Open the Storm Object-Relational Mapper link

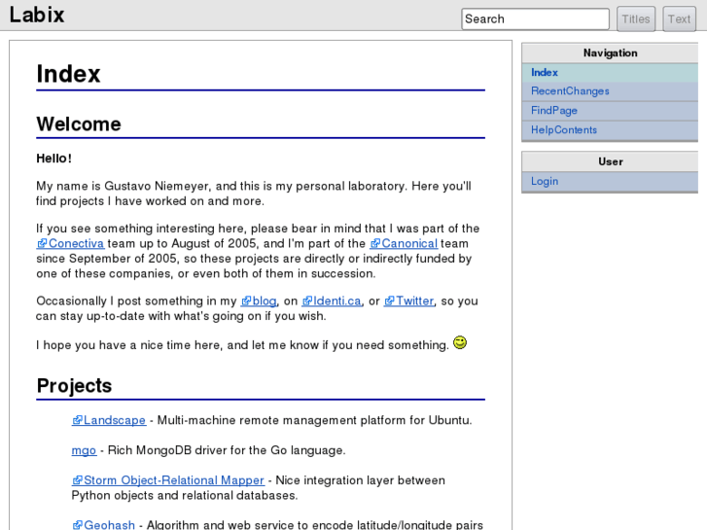[x=174, y=480]
